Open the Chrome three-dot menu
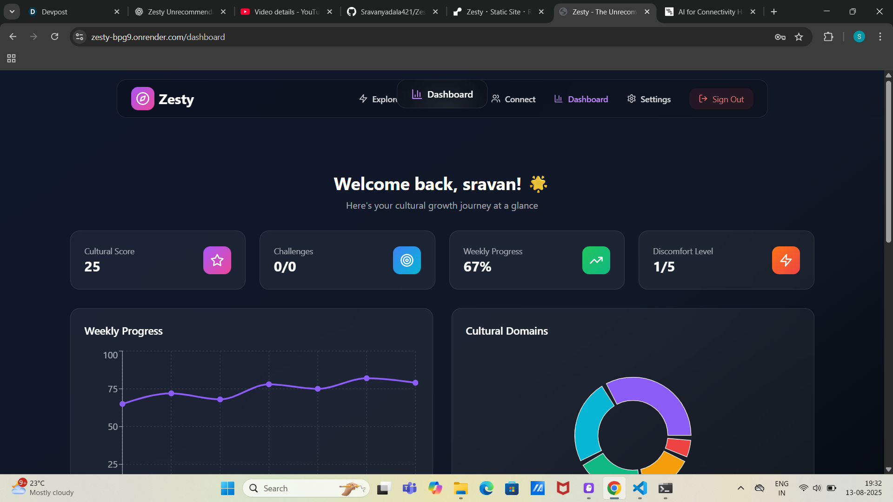This screenshot has height=502, width=893. click(x=880, y=37)
